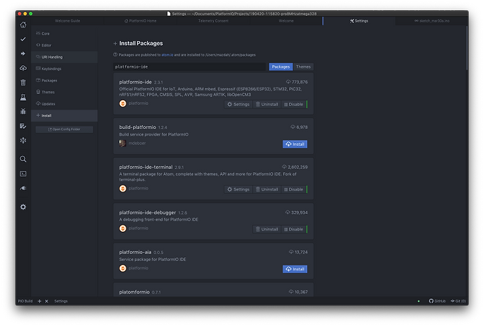The image size is (484, 326).
Task: Switch to PlatformIO Home tab
Action: point(140,21)
